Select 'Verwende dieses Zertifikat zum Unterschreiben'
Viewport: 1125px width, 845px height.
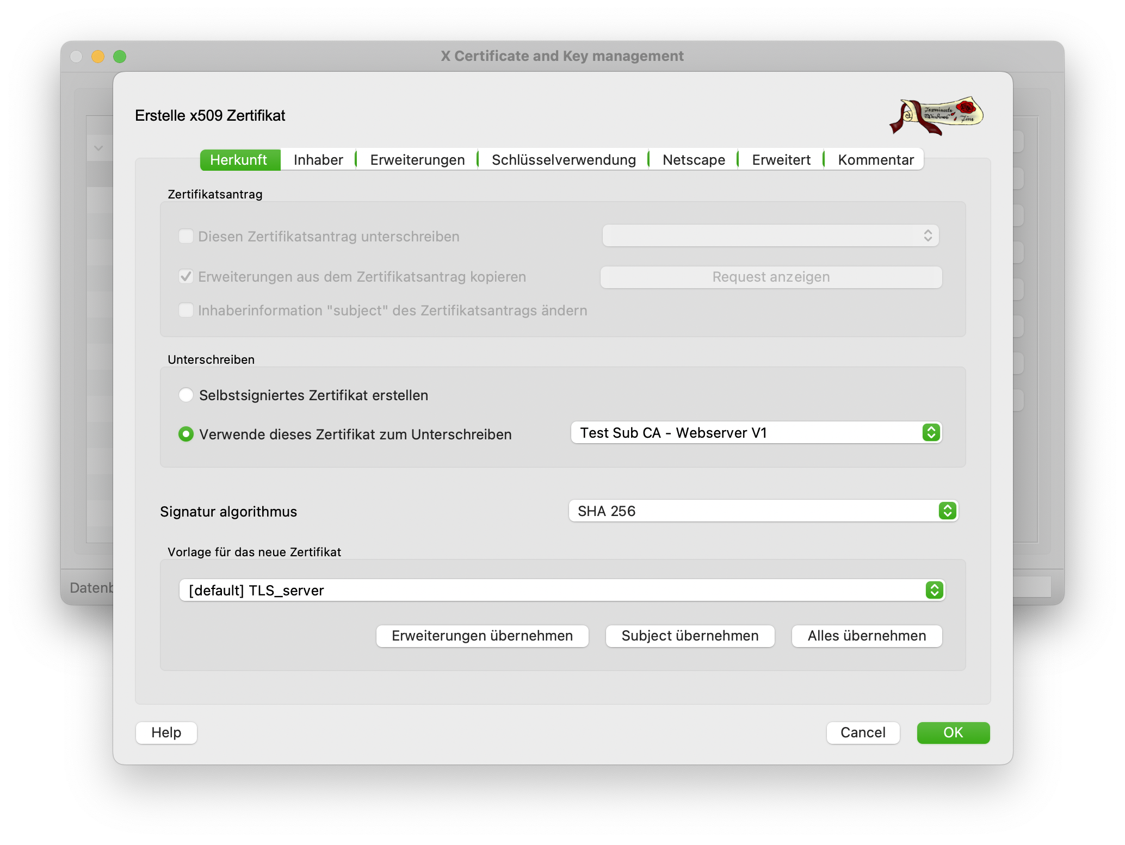(186, 434)
